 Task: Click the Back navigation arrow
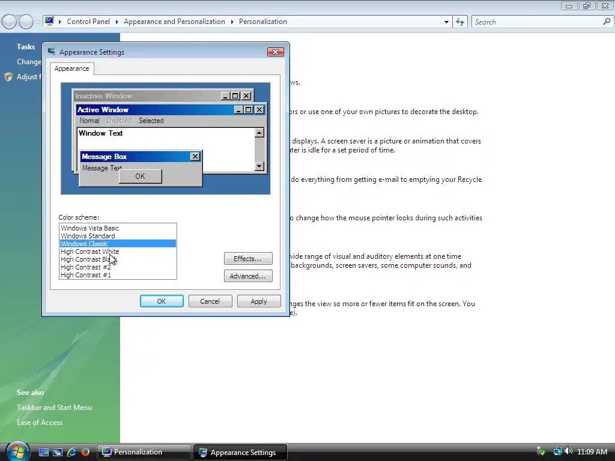[x=10, y=22]
